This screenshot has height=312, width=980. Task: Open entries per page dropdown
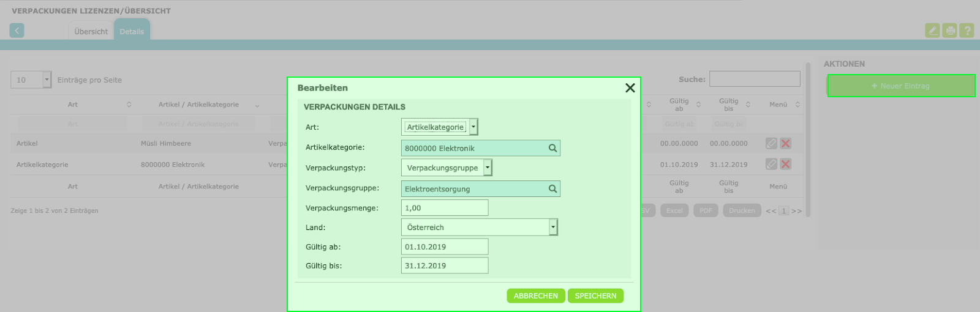31,80
